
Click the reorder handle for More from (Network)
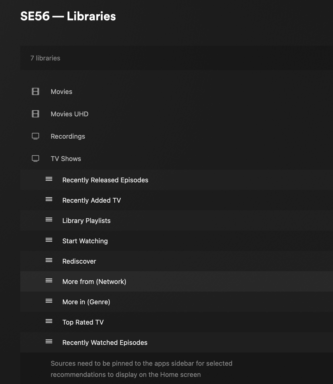(x=49, y=281)
